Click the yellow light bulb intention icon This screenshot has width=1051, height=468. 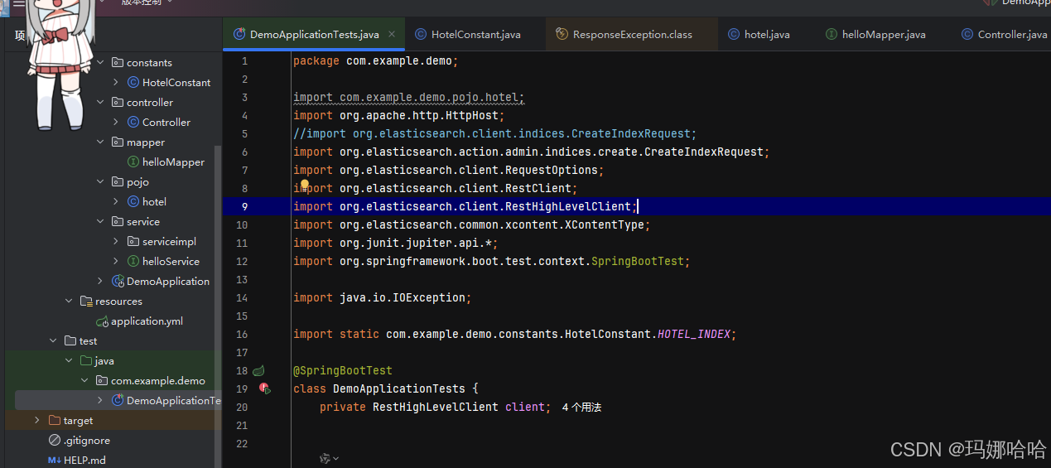(304, 186)
